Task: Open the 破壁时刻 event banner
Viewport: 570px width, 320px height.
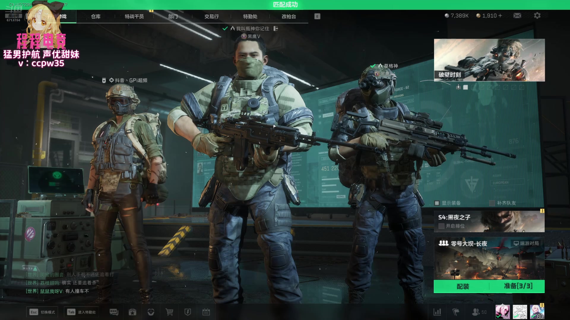Action: (489, 60)
